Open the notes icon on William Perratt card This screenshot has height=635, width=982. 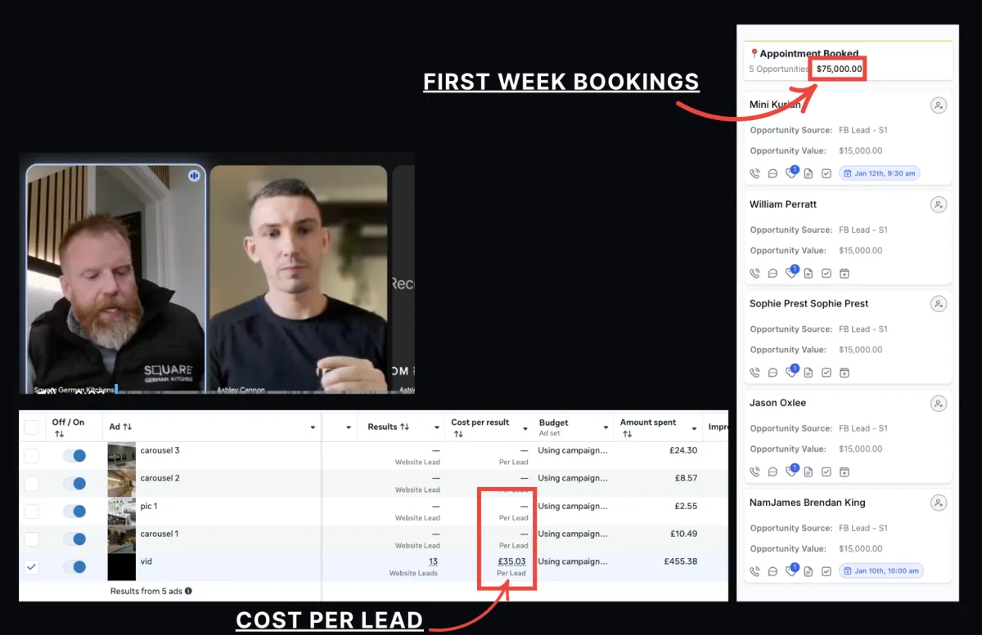[809, 273]
